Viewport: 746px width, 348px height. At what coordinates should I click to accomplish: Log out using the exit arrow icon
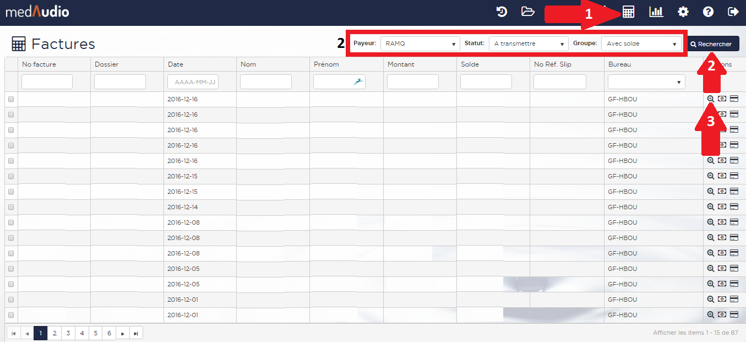coord(733,12)
